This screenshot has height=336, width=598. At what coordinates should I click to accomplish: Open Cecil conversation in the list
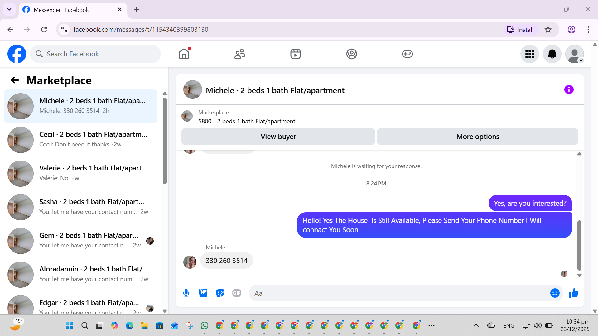(80, 140)
